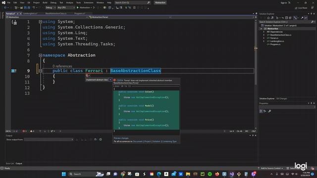
Task: Fix all occurrences in Document link
Action: (x=138, y=141)
